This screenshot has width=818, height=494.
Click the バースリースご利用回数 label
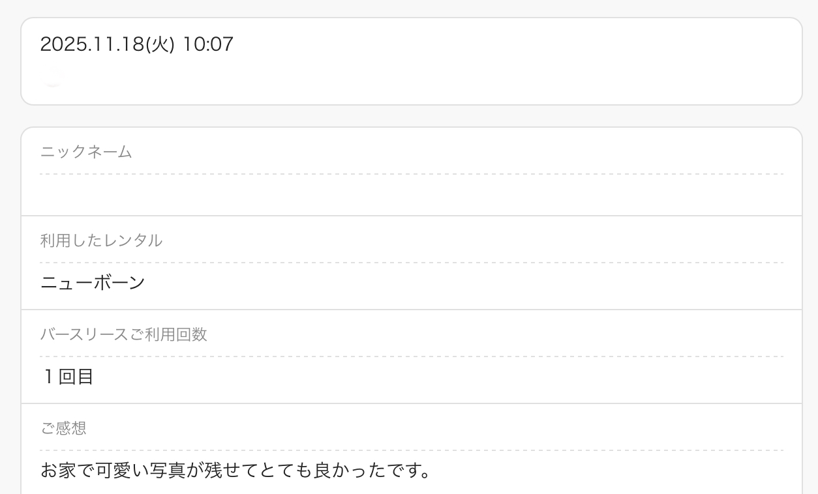click(x=123, y=334)
